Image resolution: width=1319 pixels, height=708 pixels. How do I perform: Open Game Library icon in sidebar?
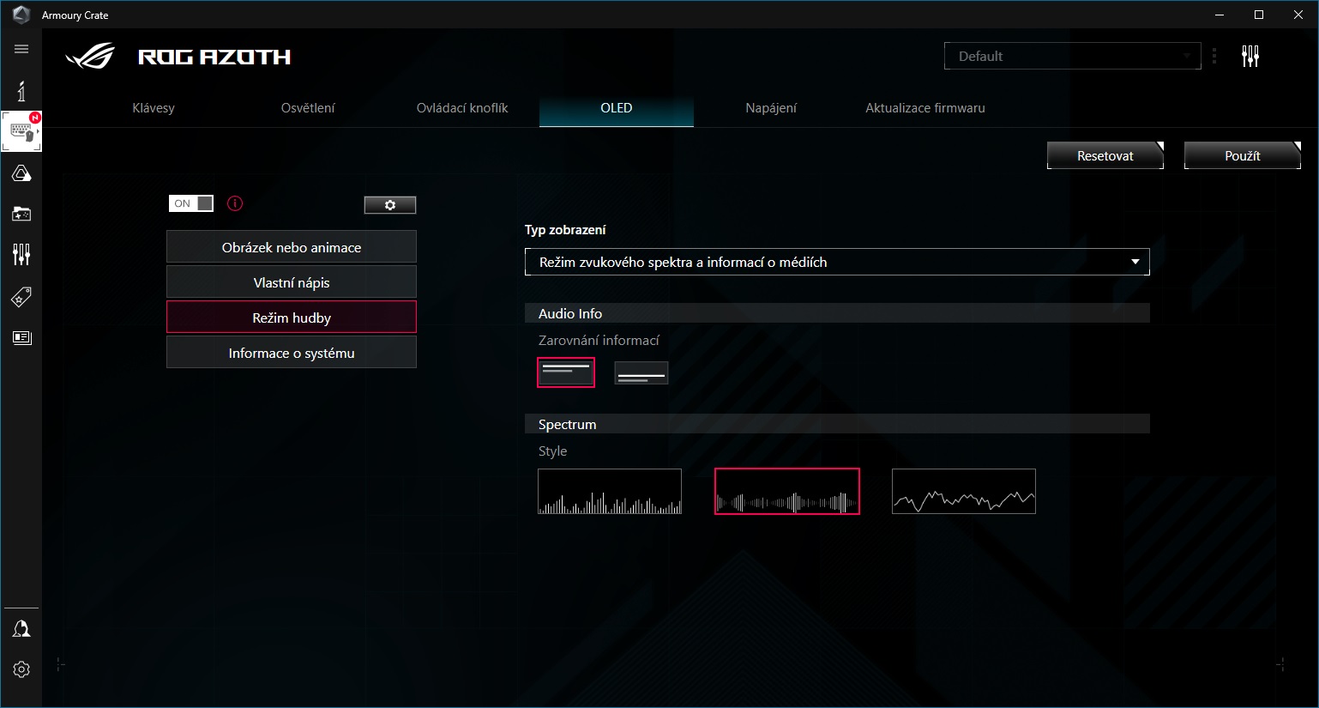point(21,214)
